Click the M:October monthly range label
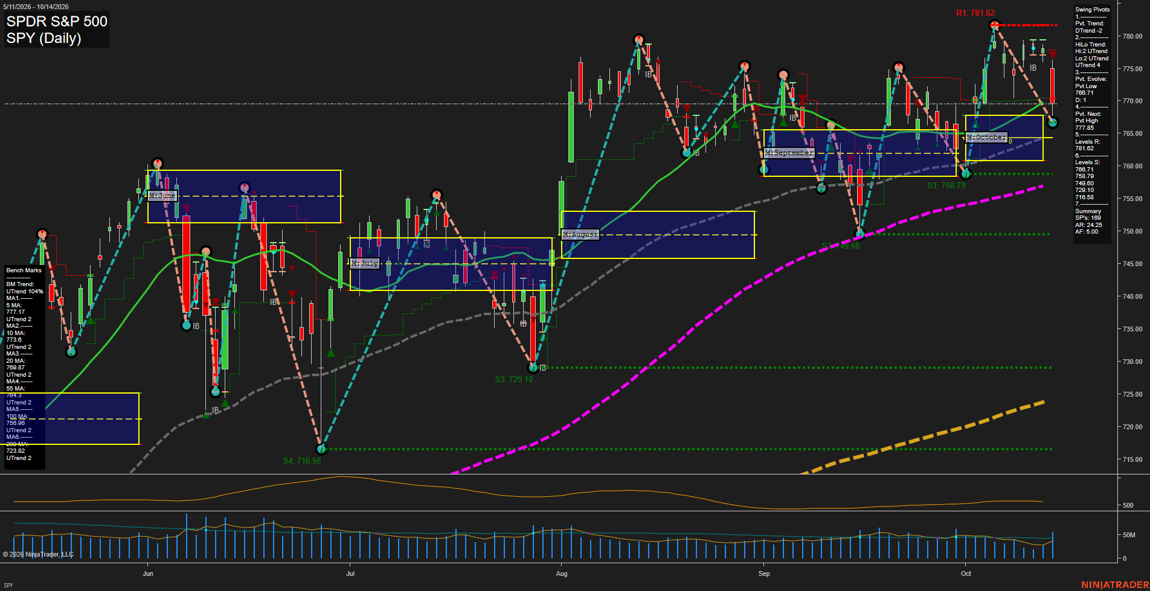Viewport: 1150px width, 591px height. coord(987,138)
